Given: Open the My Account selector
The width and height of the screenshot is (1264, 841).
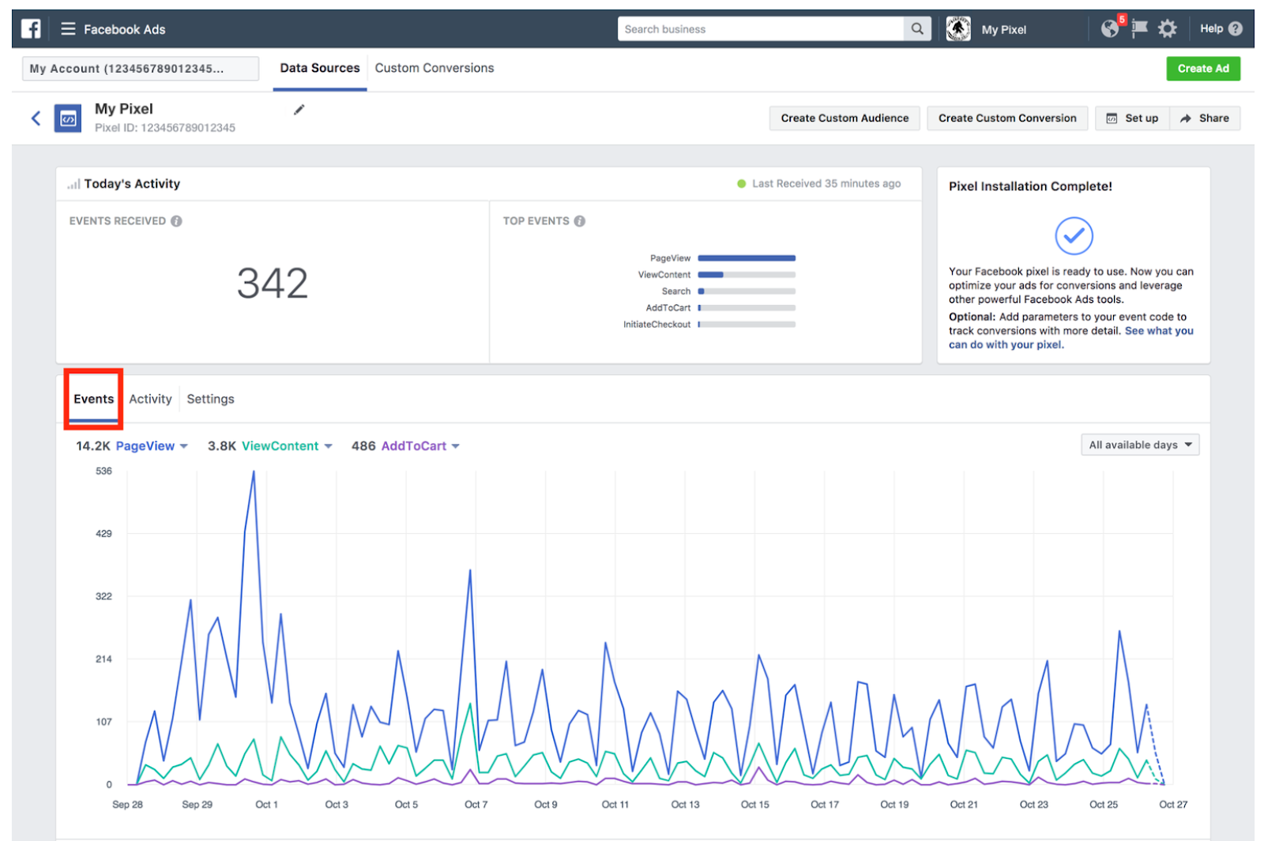Looking at the screenshot, I should 141,69.
